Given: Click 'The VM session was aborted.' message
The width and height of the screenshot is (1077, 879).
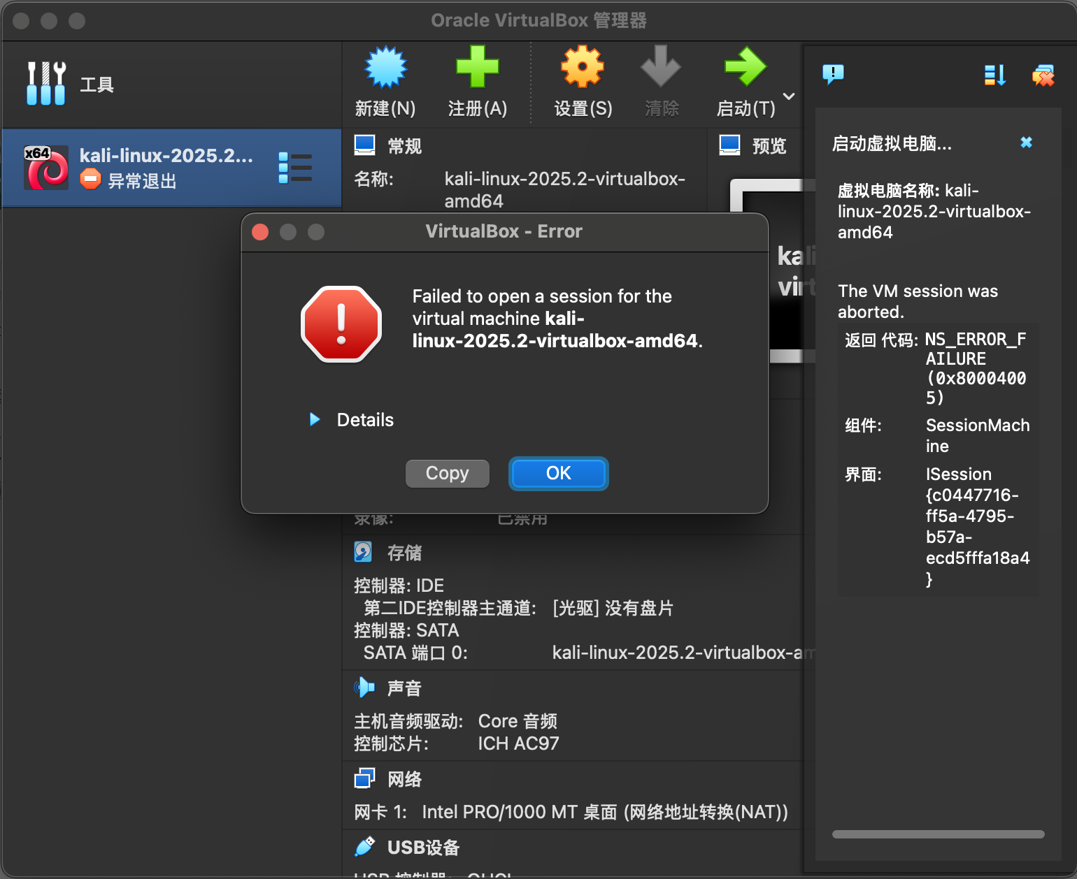Looking at the screenshot, I should pyautogui.click(x=918, y=301).
